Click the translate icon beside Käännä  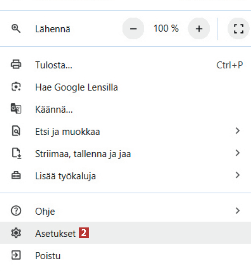click(16, 109)
